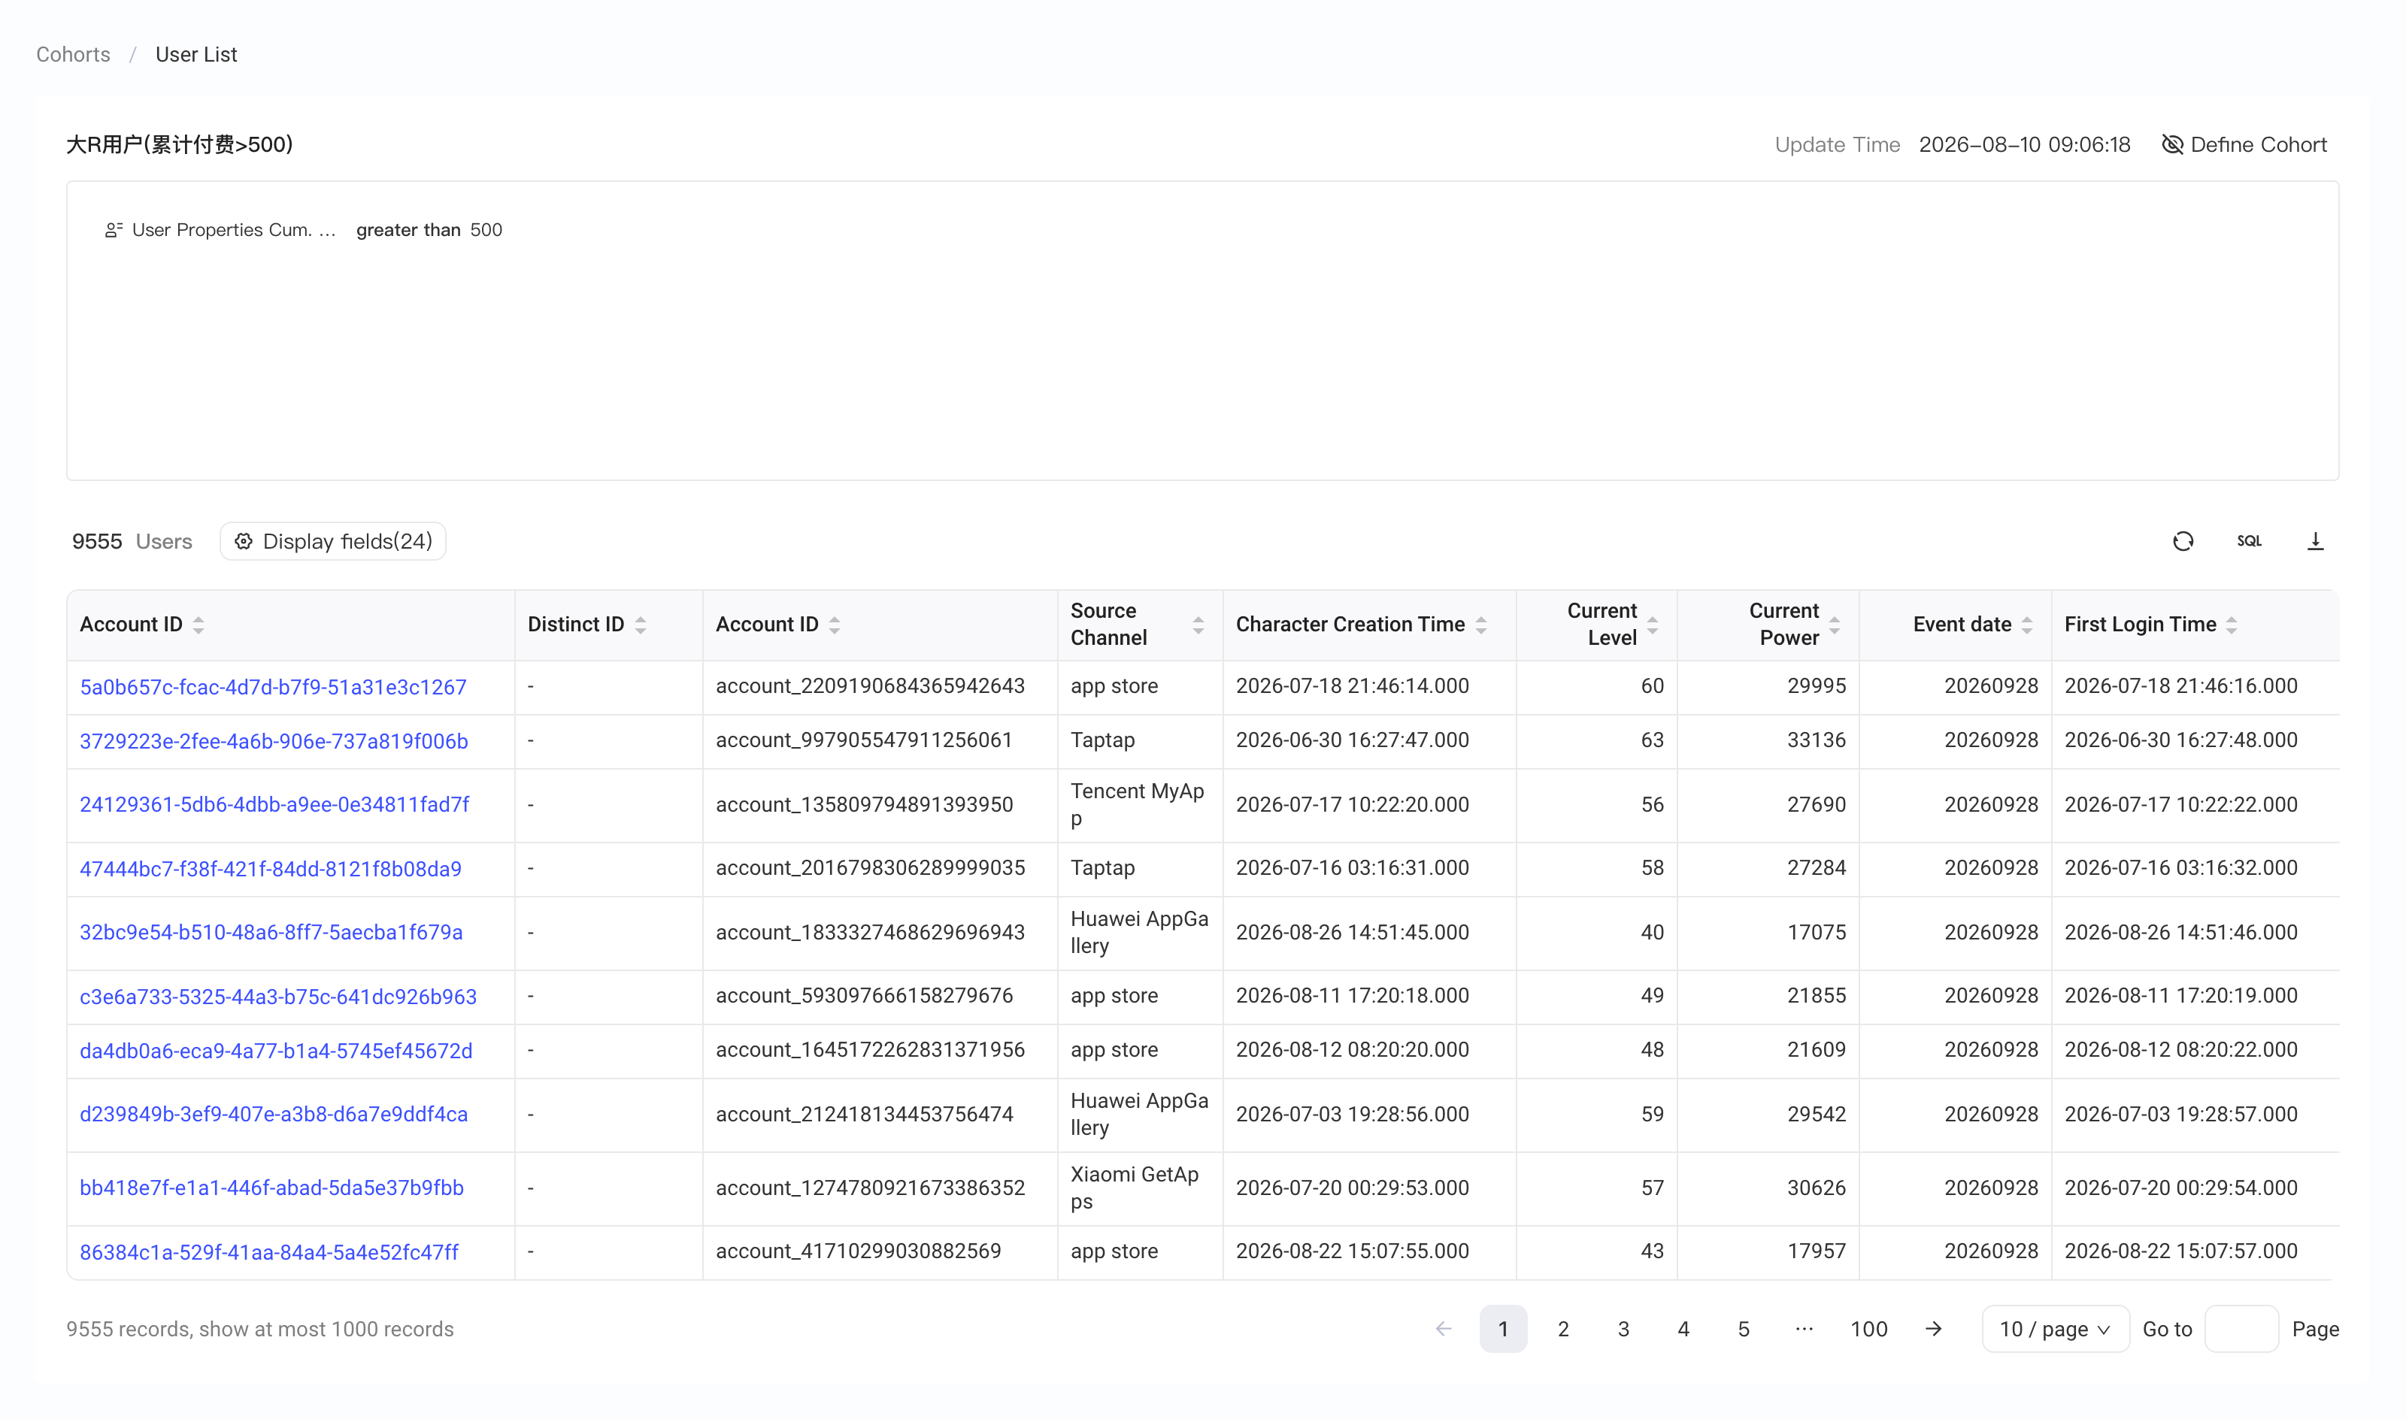
Task: Select page 1 in pagination
Action: coord(1503,1329)
